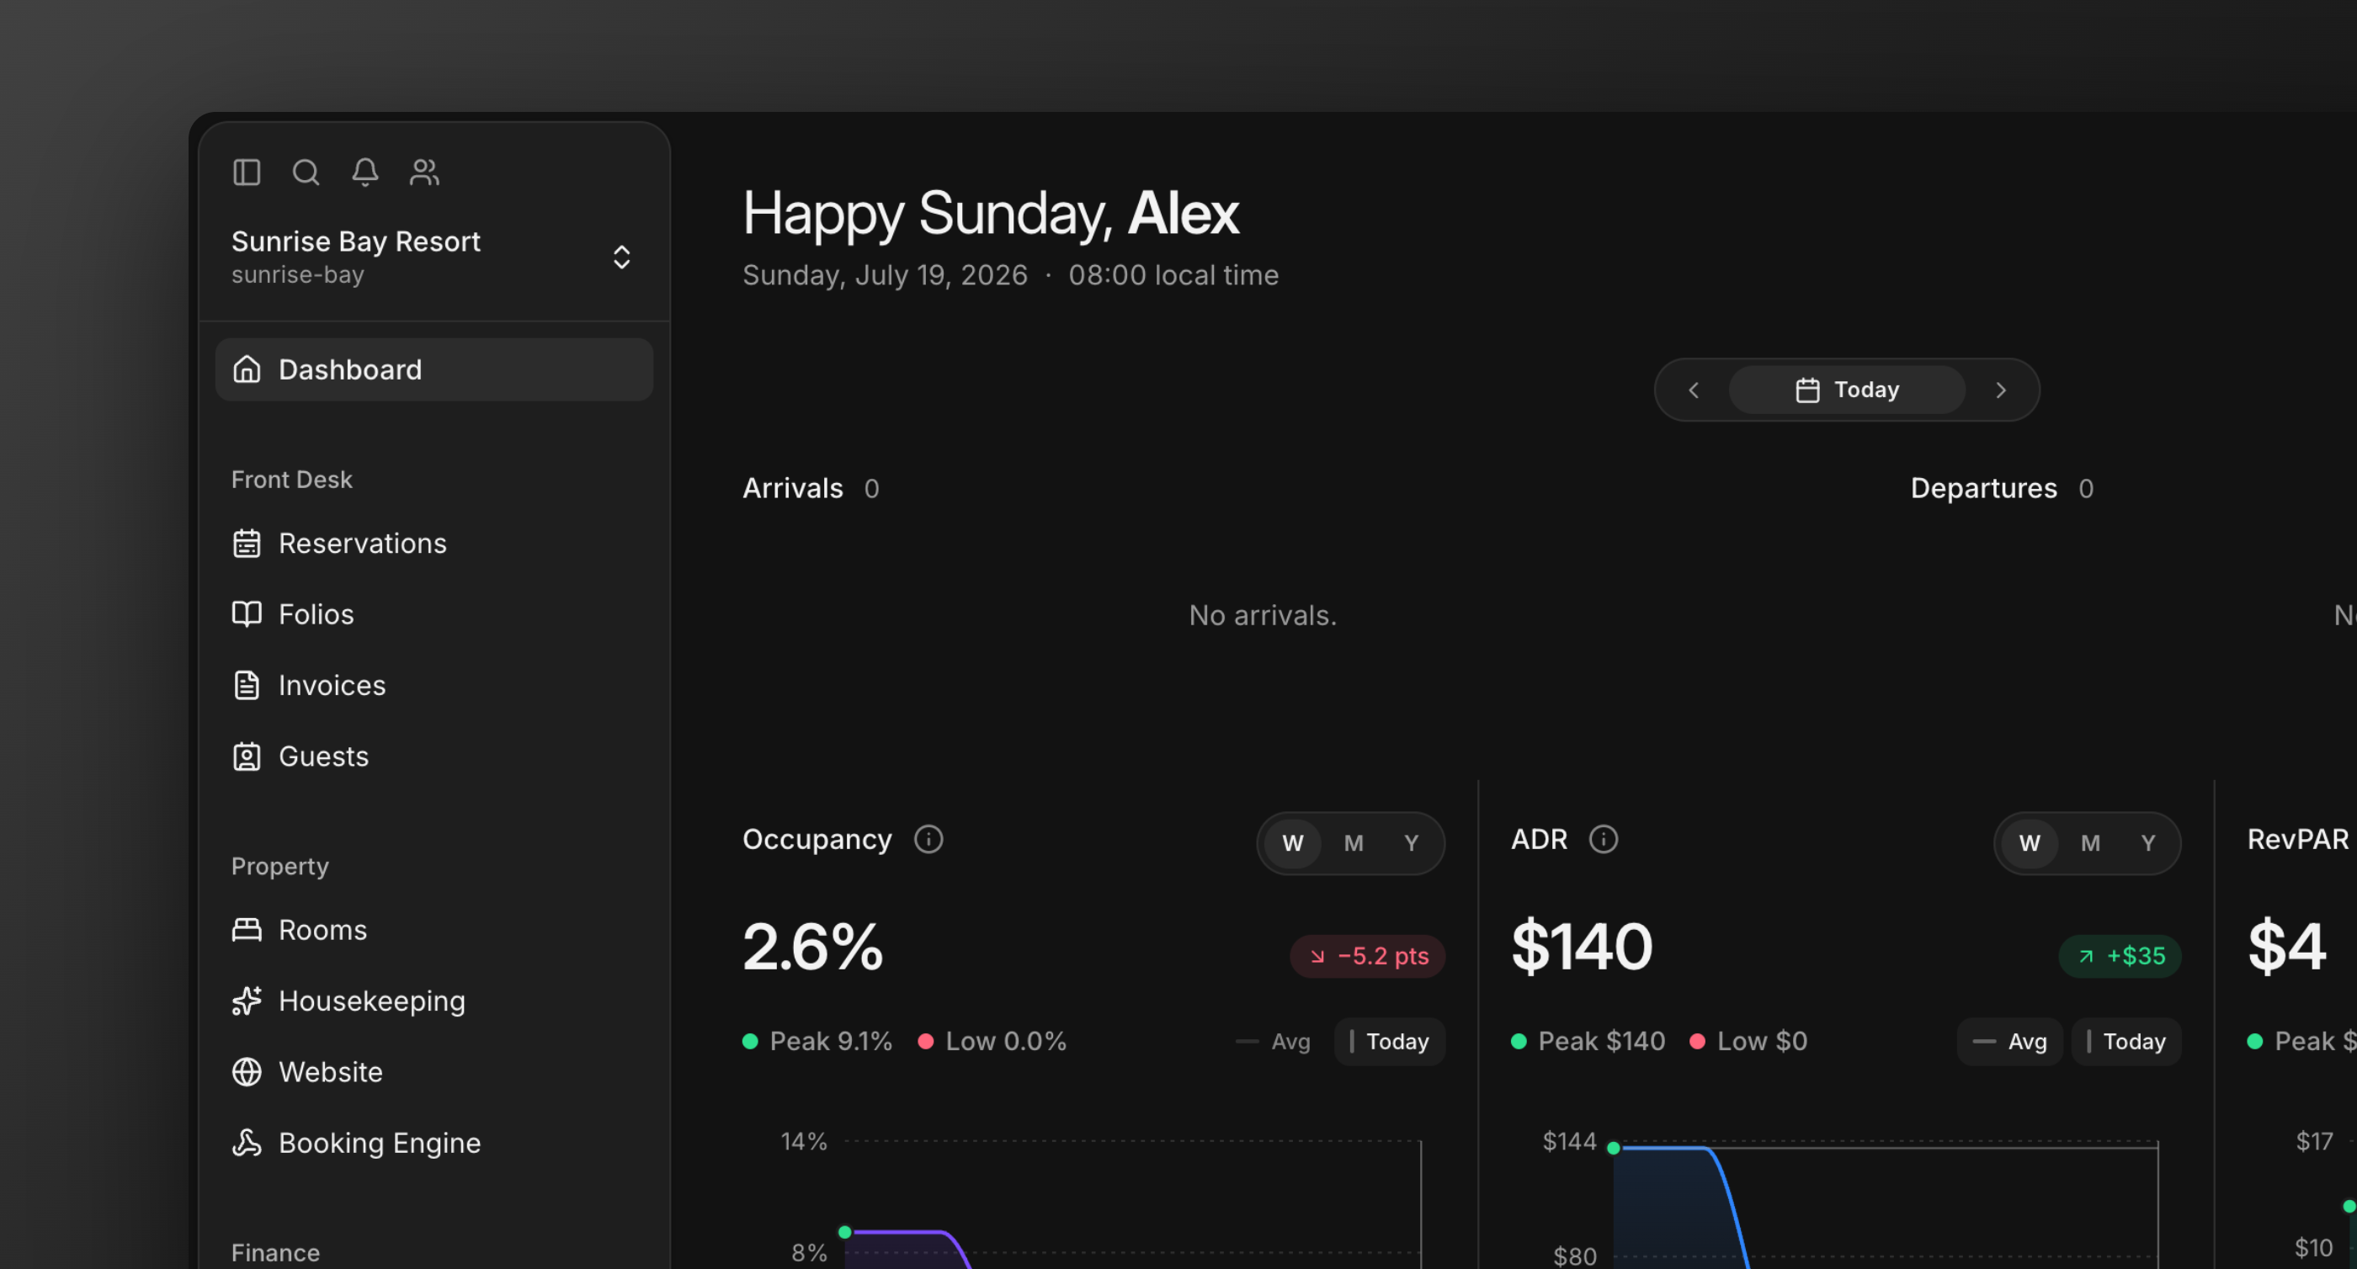Image resolution: width=2357 pixels, height=1269 pixels.
Task: Click the -5.2 pts occupancy change badge
Action: [x=1367, y=956]
